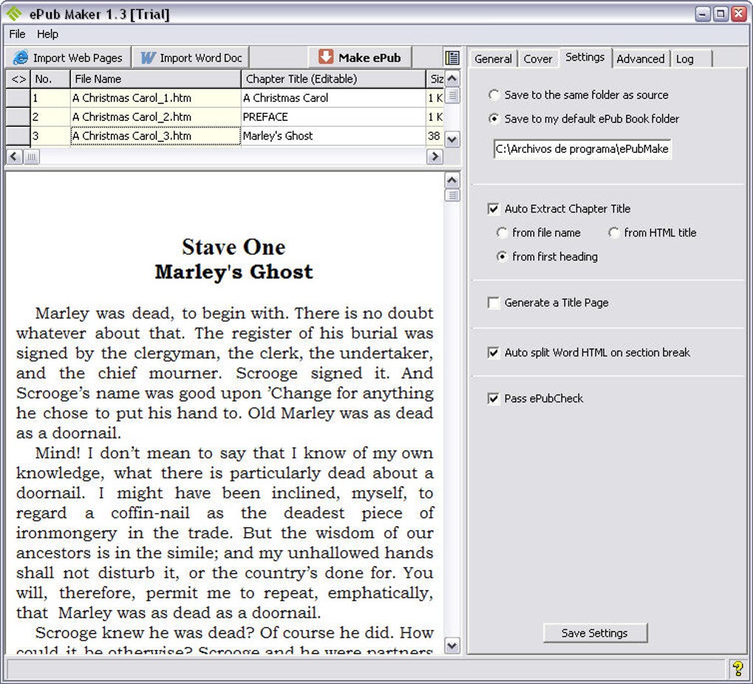Click the yellow help question mark icon
Viewport: 753px width, 684px height.
tap(737, 669)
